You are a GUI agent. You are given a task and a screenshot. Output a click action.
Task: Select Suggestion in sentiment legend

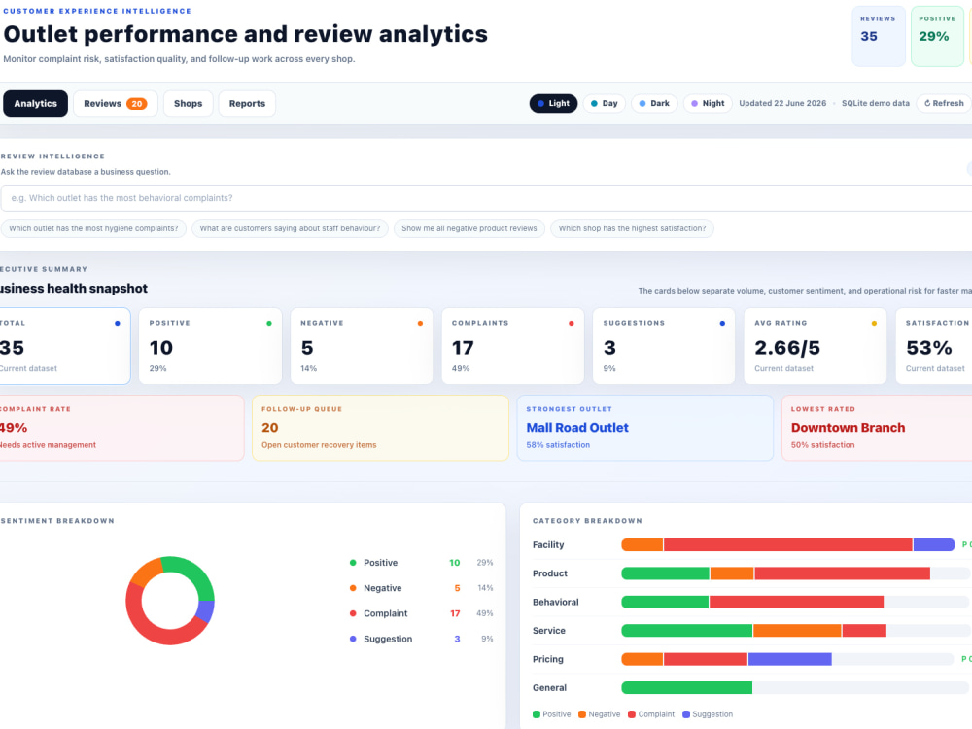(x=421, y=639)
